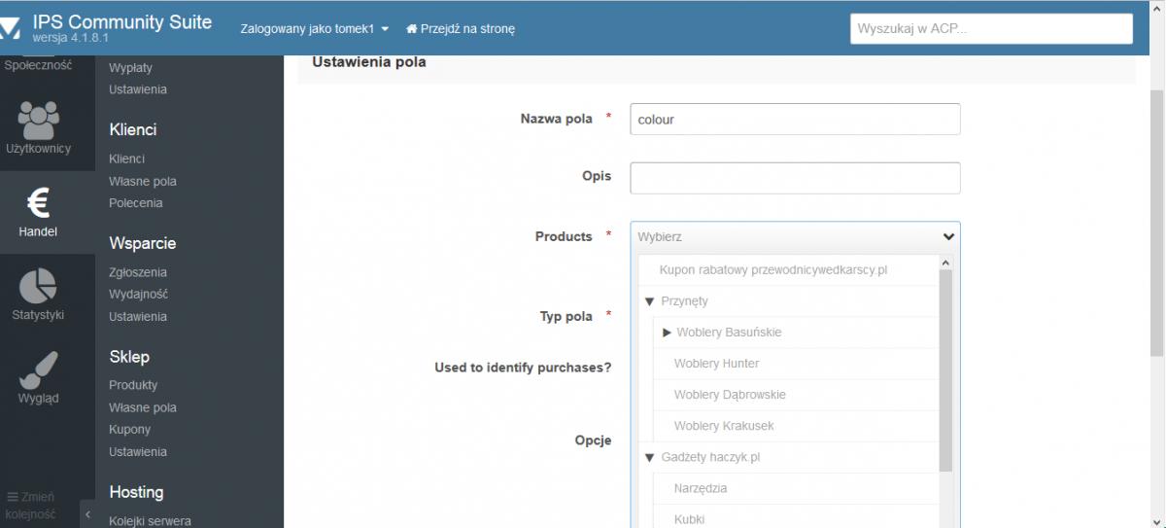Image resolution: width=1166 pixels, height=528 pixels.
Task: Collapse the sidebar with the arrow icon
Action: 86,513
